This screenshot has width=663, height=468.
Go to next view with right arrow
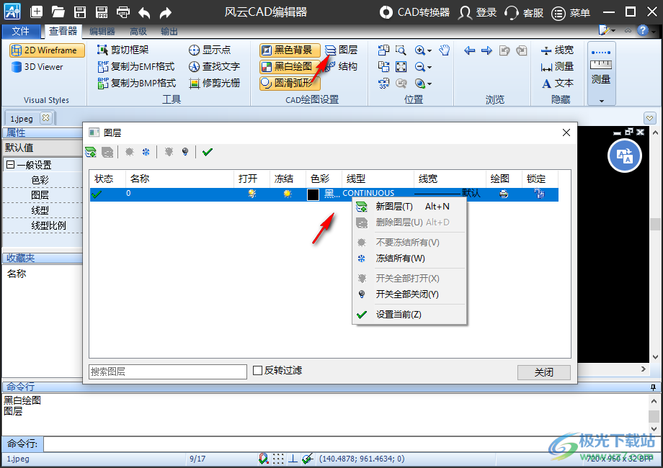(486, 50)
